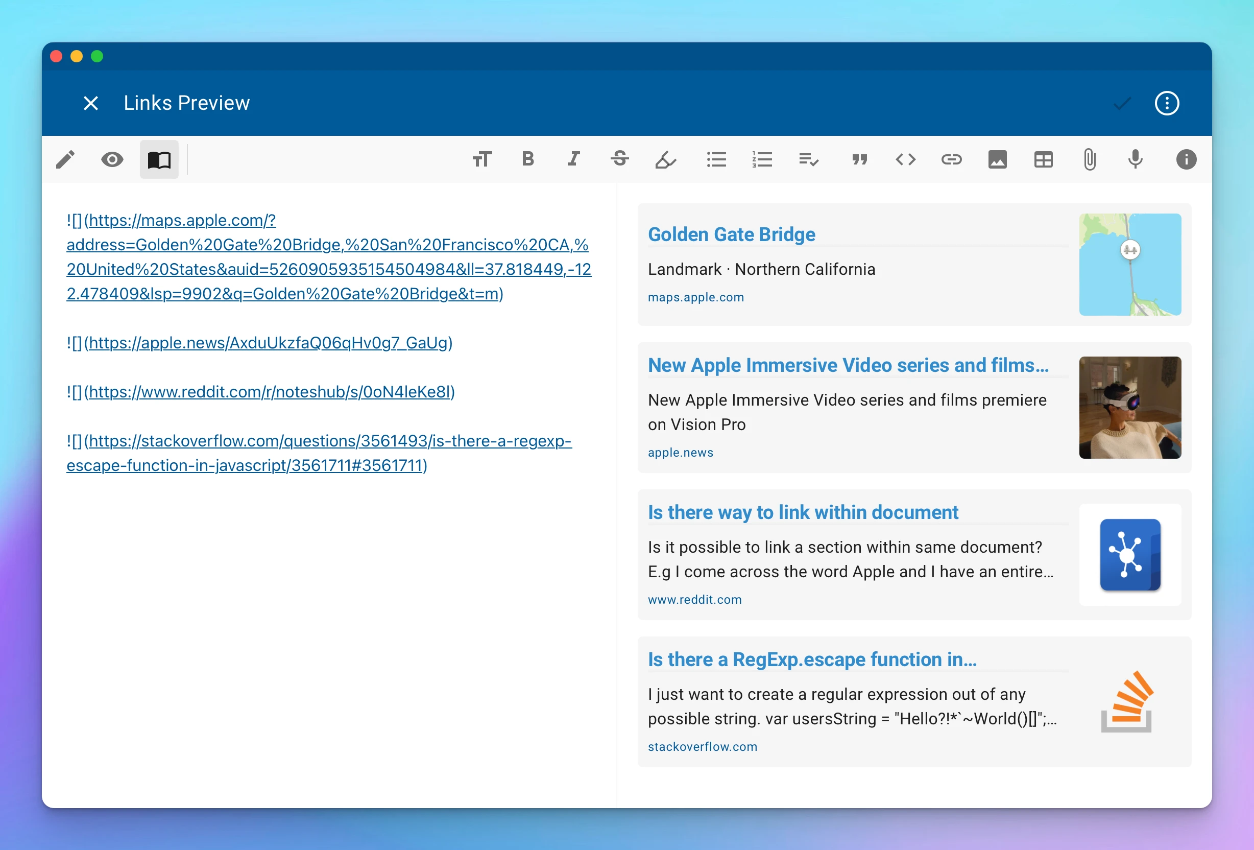The width and height of the screenshot is (1254, 850).
Task: Click the Links Preview tab title
Action: point(188,103)
